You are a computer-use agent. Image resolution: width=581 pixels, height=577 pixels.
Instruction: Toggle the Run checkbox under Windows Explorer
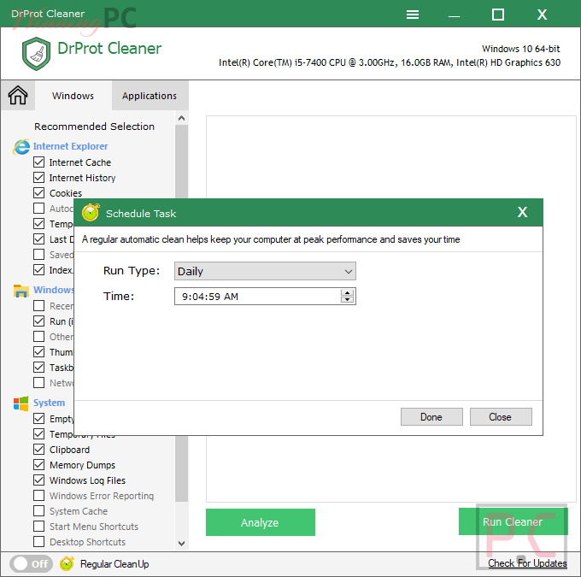pos(39,321)
